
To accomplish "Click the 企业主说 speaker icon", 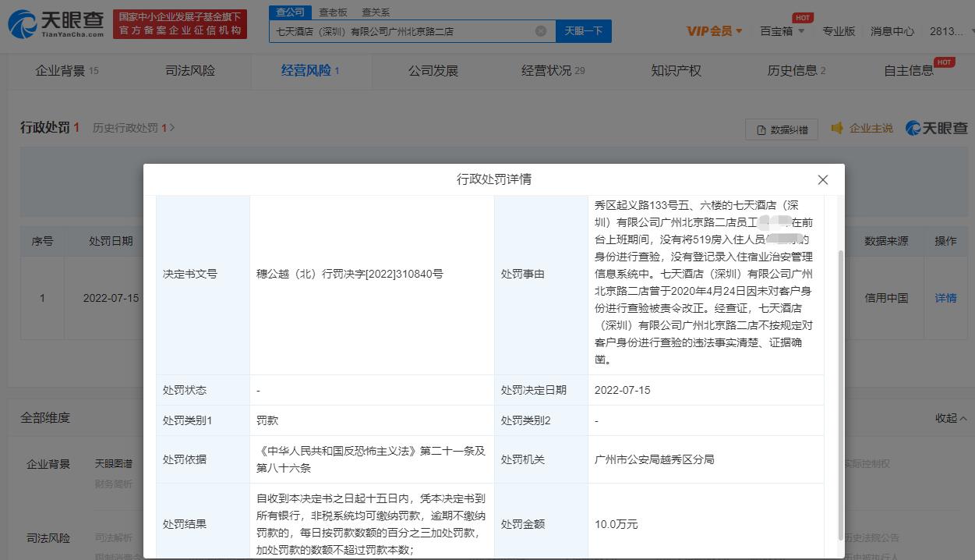I will (x=837, y=128).
